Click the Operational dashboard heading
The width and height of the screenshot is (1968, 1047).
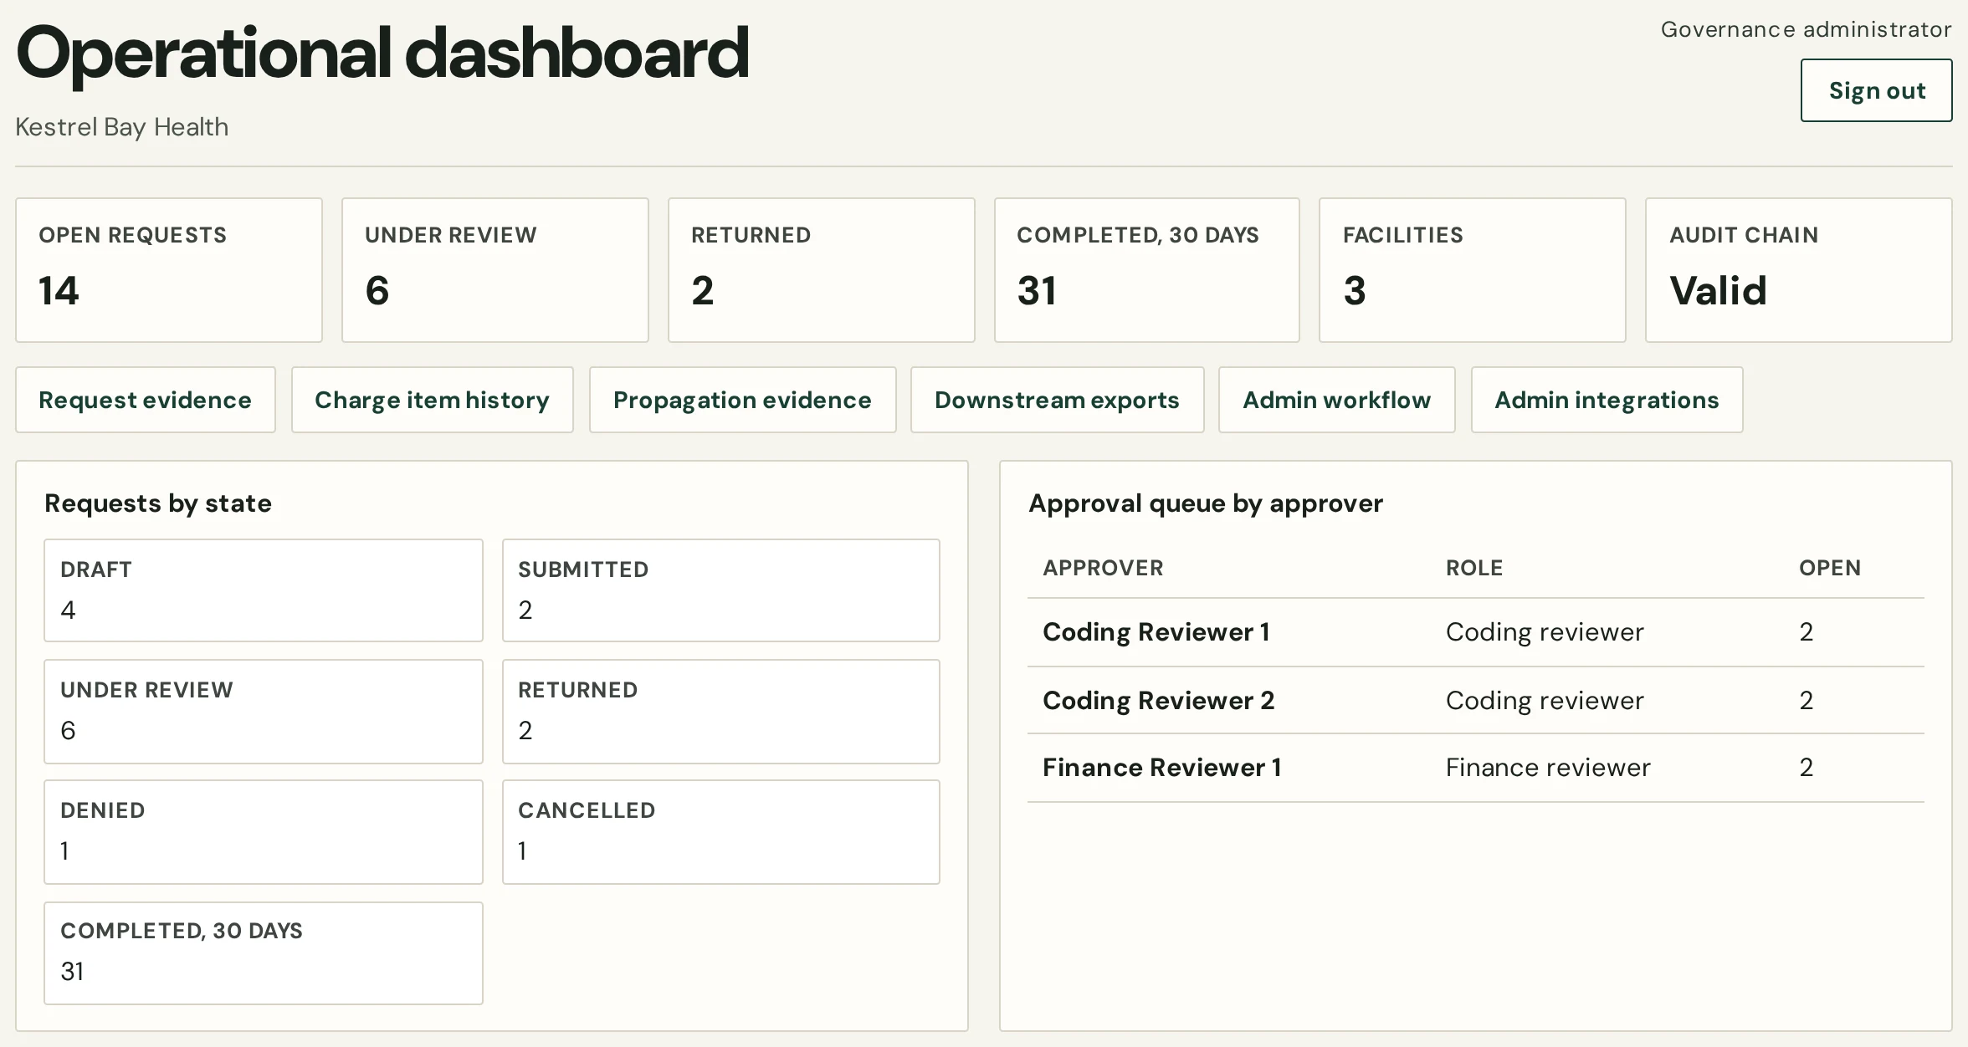382,54
